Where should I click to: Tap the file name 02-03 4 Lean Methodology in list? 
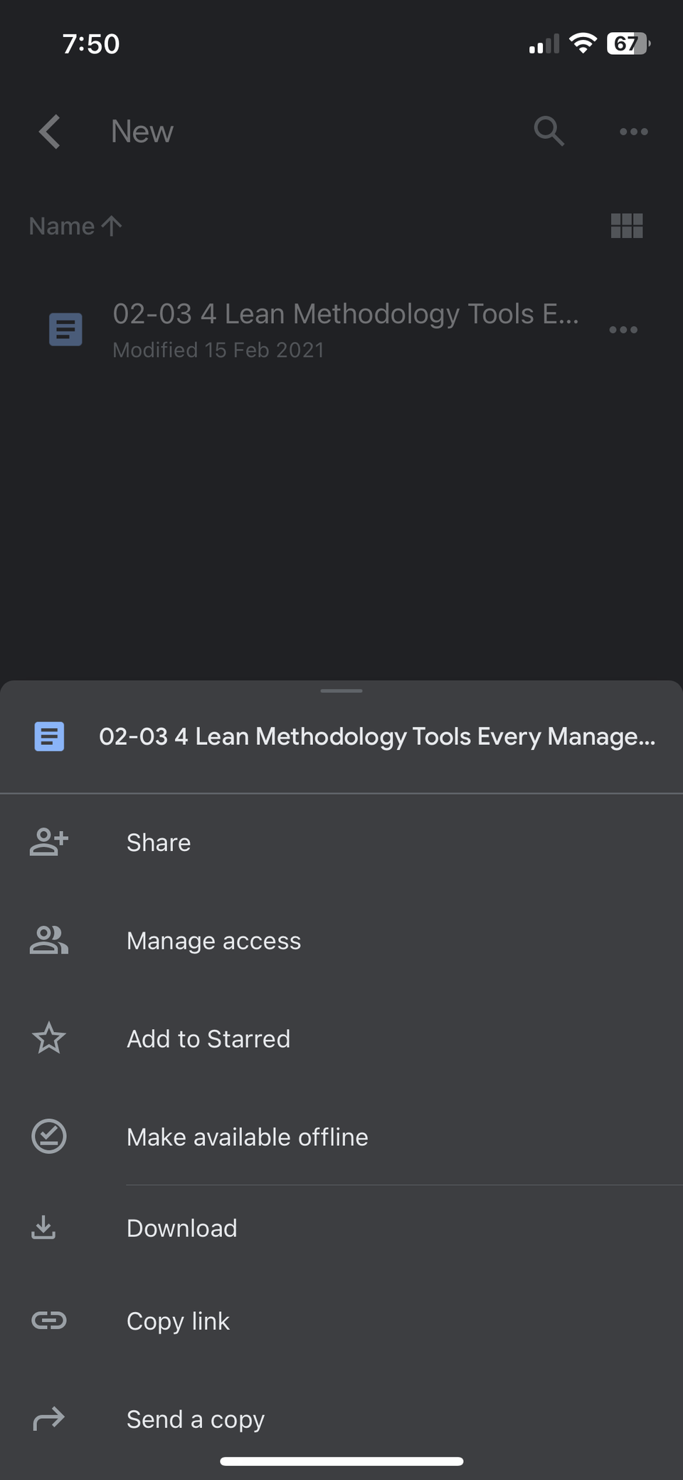click(x=346, y=314)
